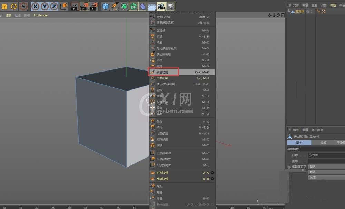Switch to the 基本 attributes tab
Screen dimensions: 345x209
coord(299,142)
